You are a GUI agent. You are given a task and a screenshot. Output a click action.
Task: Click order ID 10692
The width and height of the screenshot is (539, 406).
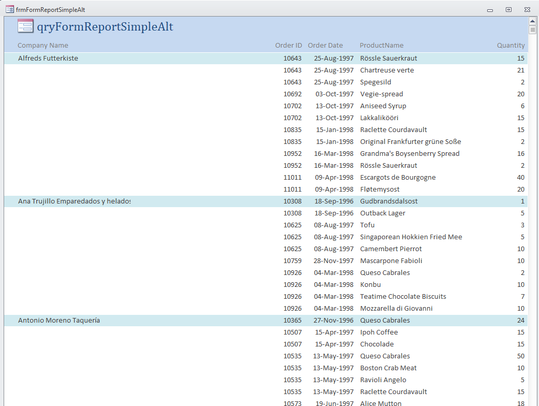tap(292, 94)
